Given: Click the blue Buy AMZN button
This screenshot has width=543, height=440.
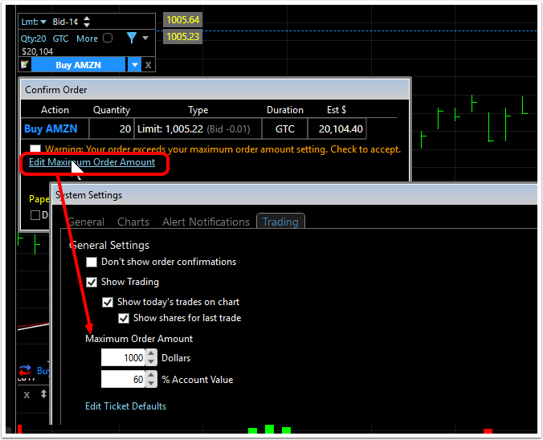Looking at the screenshot, I should (x=78, y=65).
